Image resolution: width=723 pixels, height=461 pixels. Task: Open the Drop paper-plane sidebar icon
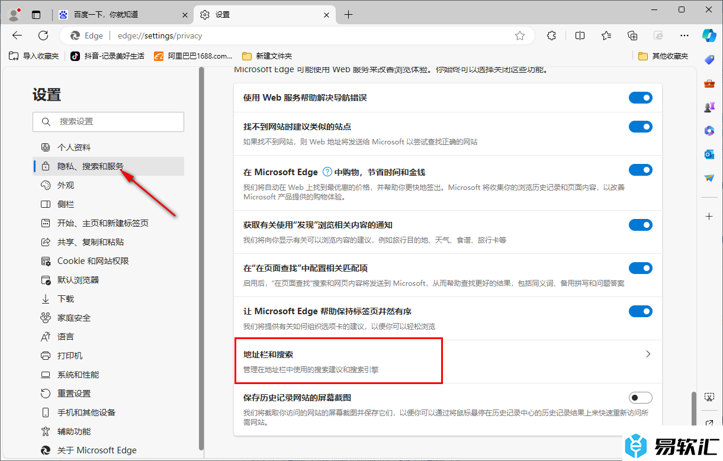pos(709,178)
